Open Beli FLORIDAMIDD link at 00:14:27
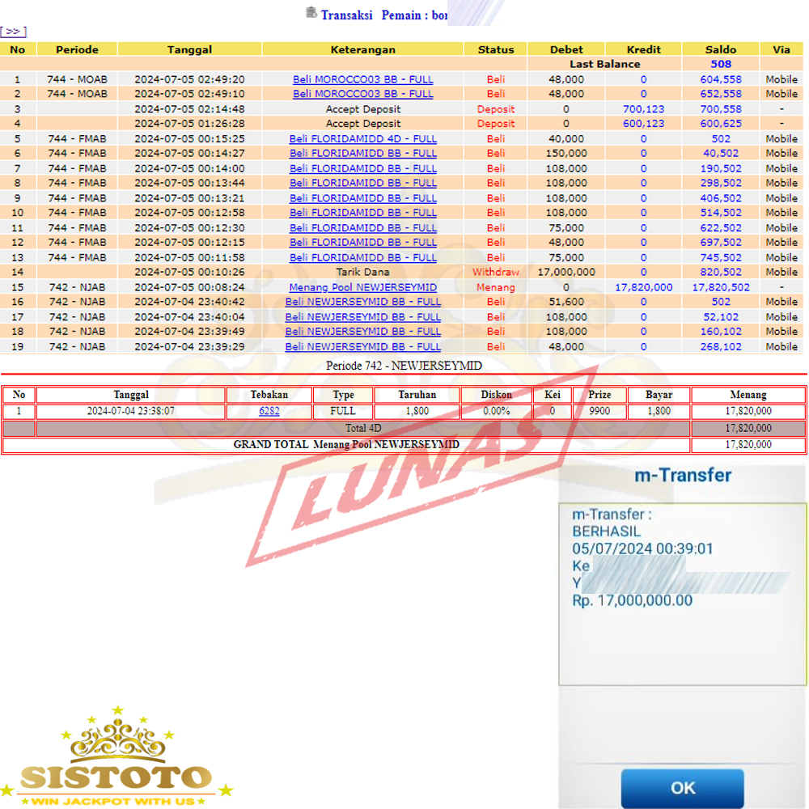This screenshot has height=809, width=809. (x=362, y=154)
